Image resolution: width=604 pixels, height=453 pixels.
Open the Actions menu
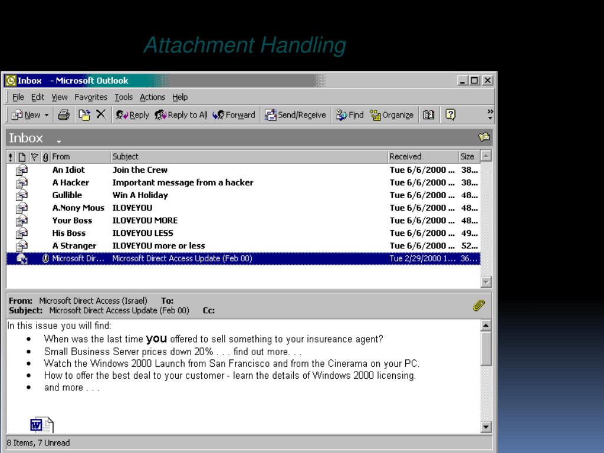tap(152, 97)
